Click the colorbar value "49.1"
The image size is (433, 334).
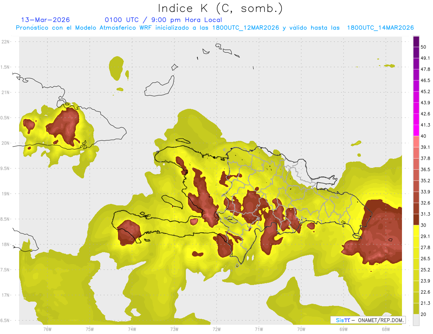425,58
